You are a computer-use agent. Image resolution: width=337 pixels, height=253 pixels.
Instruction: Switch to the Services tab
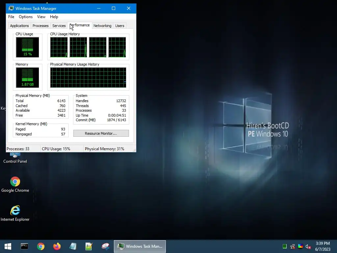pos(59,26)
